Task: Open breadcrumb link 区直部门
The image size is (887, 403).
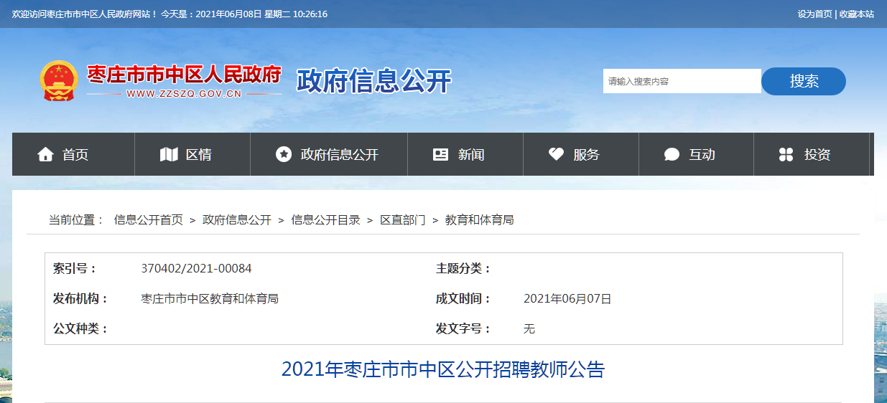Action: [403, 220]
